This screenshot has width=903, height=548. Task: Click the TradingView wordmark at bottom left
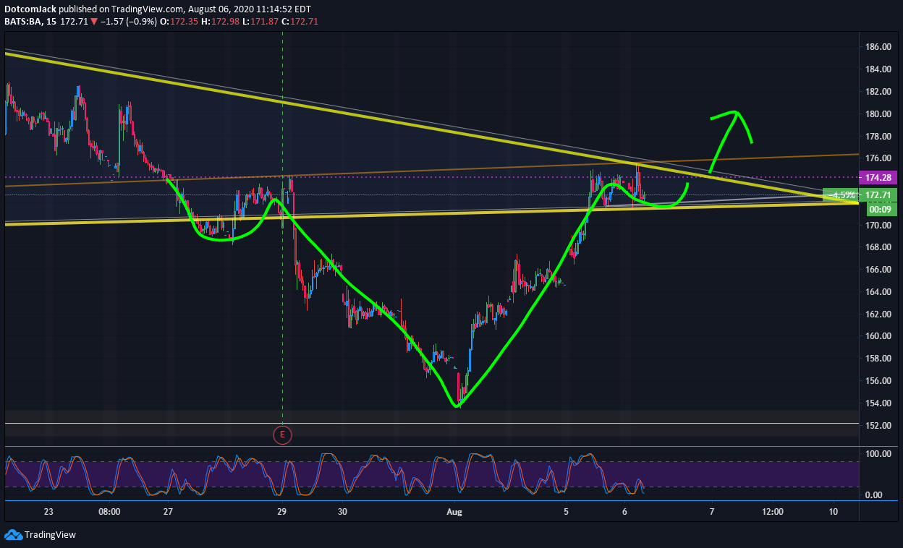pyautogui.click(x=50, y=535)
